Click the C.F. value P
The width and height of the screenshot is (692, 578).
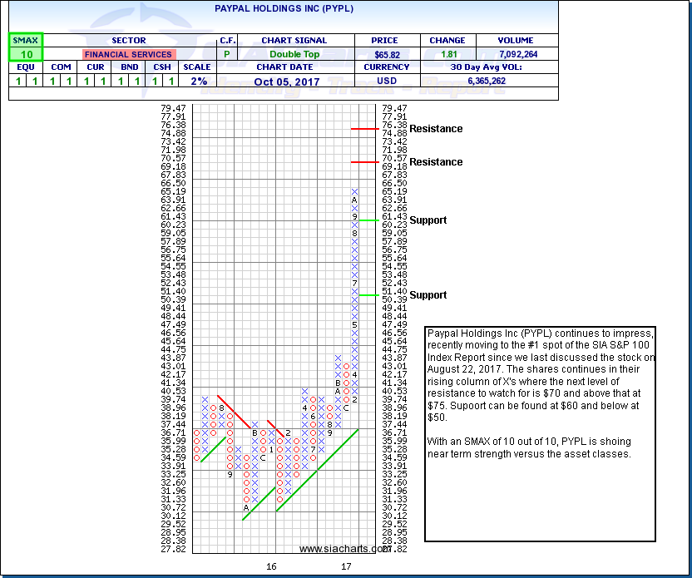click(227, 54)
